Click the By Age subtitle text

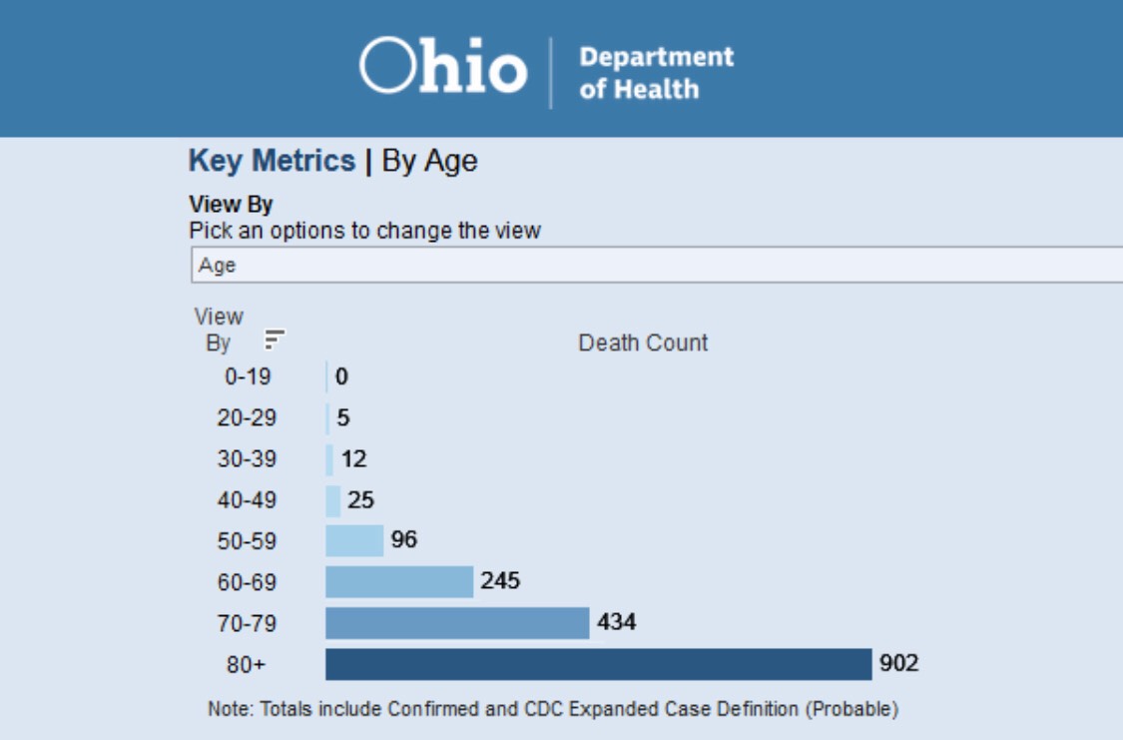click(429, 161)
